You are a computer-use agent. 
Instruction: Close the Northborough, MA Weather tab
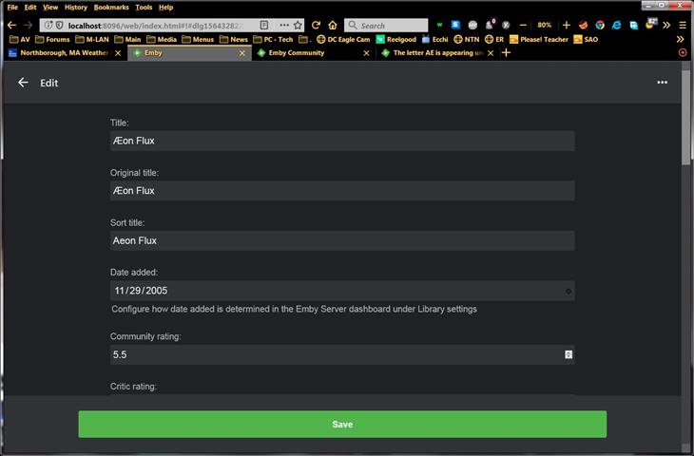[118, 53]
